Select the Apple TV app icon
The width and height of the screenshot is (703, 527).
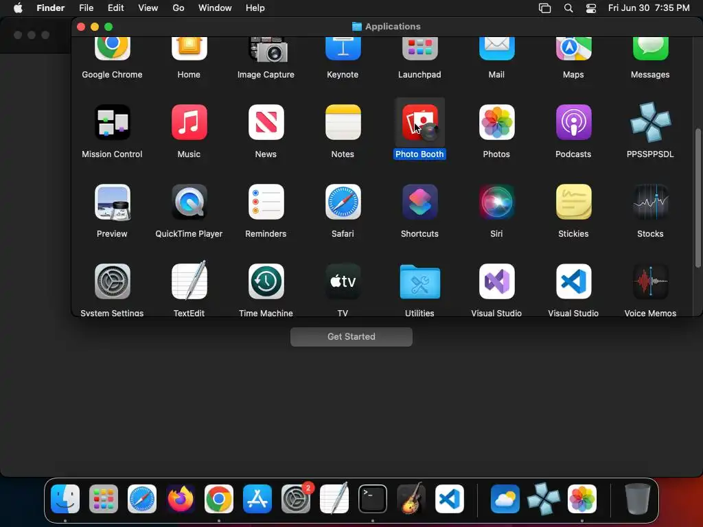tap(343, 281)
